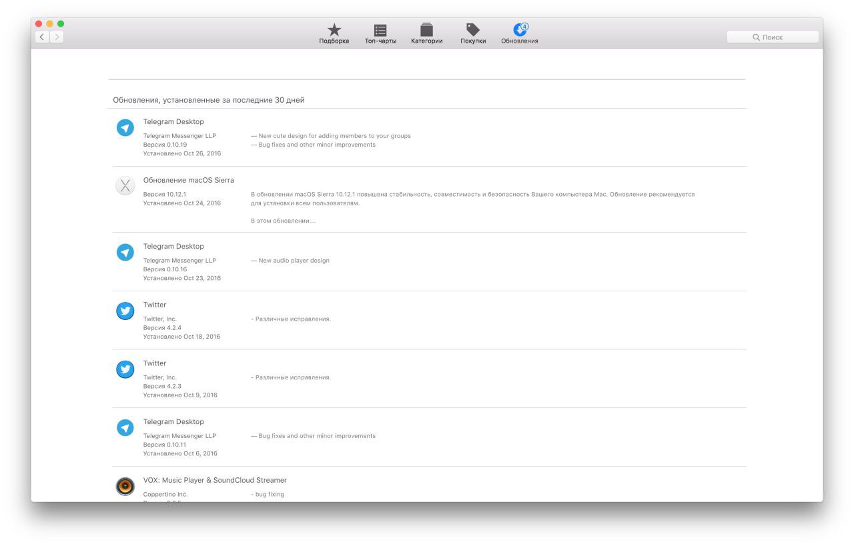
Task: Open the Twitter title installed Oct 9
Action: coord(155,363)
